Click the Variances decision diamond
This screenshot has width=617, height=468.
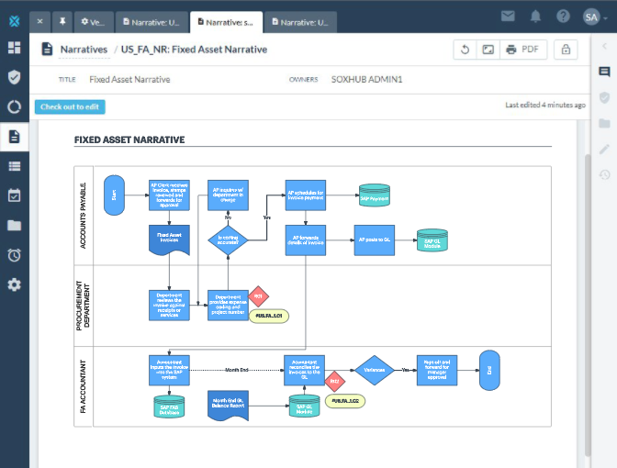[x=375, y=370]
